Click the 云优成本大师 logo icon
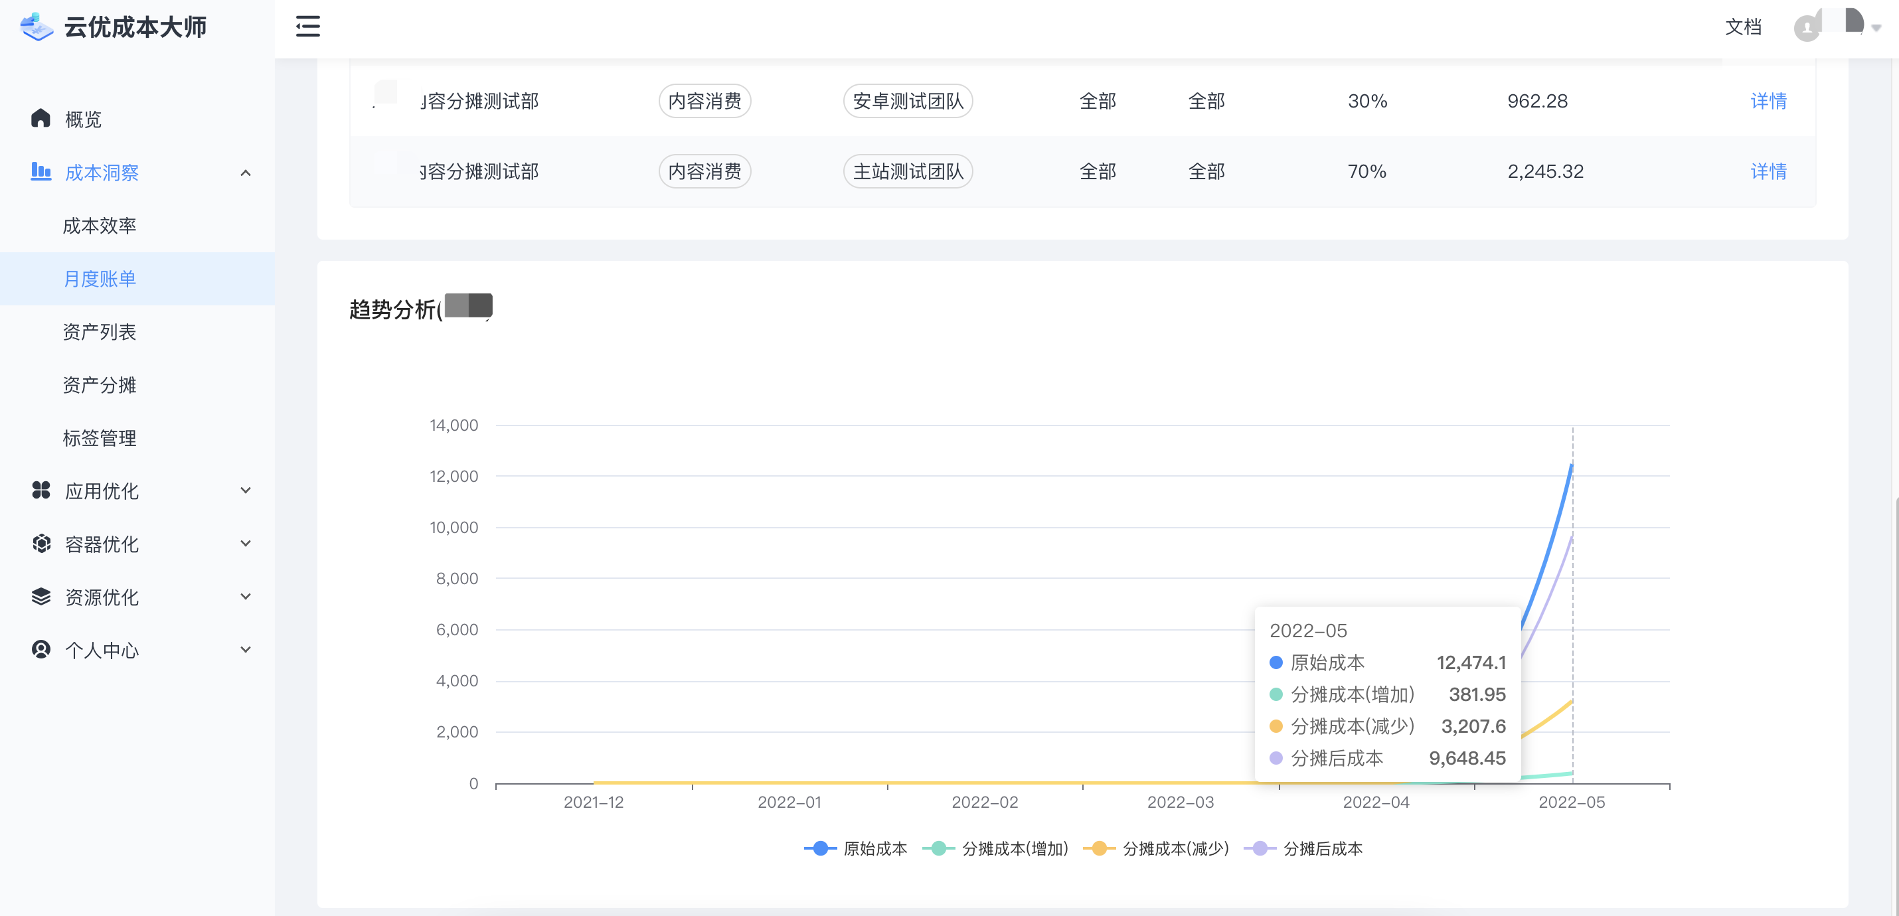1899x916 pixels. (x=36, y=27)
